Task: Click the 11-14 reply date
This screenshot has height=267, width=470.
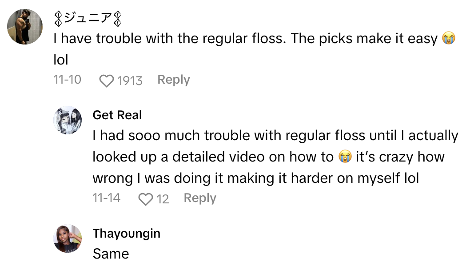Action: (106, 198)
